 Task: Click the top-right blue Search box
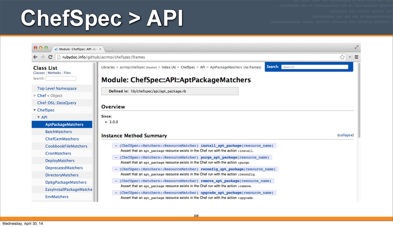(x=314, y=67)
